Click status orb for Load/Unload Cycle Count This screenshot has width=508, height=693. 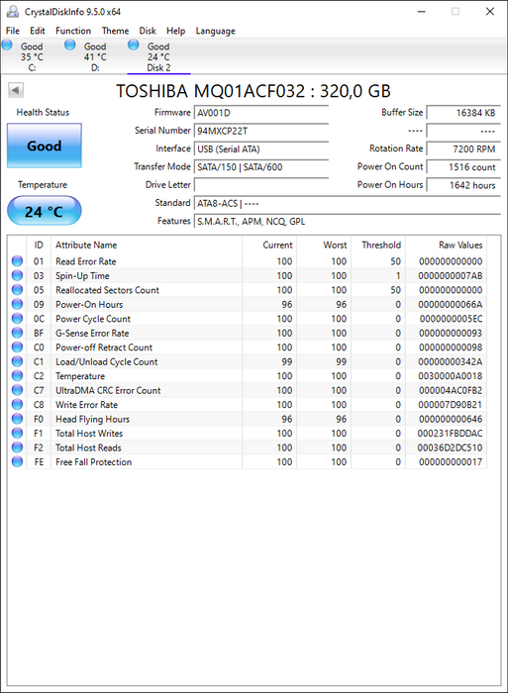[x=17, y=361]
